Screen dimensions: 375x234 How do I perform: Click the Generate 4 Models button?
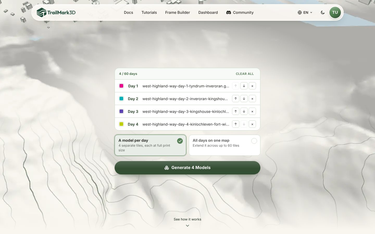click(x=187, y=168)
